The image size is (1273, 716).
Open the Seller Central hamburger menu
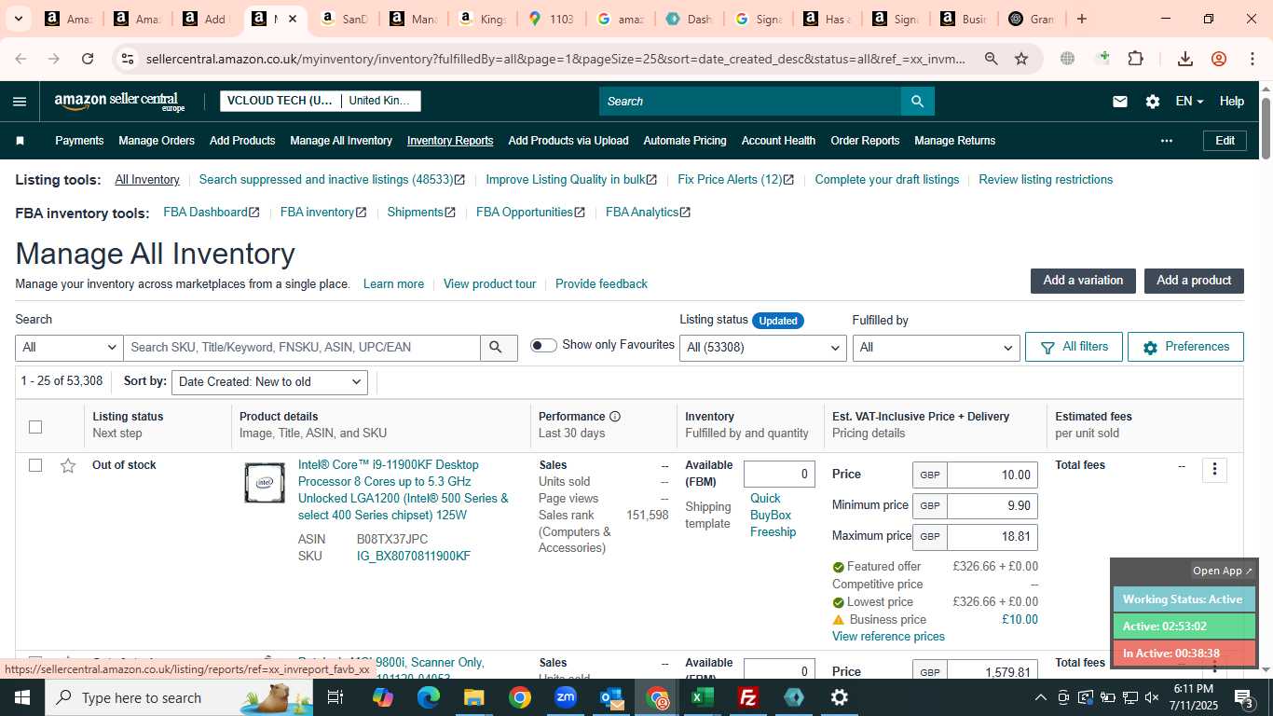20,102
